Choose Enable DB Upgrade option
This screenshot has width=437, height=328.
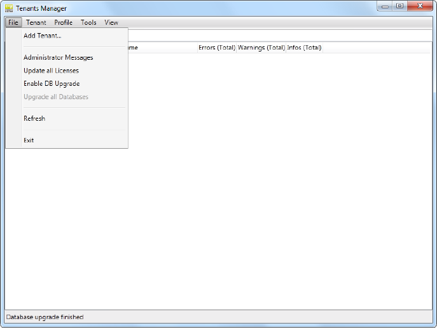(52, 84)
